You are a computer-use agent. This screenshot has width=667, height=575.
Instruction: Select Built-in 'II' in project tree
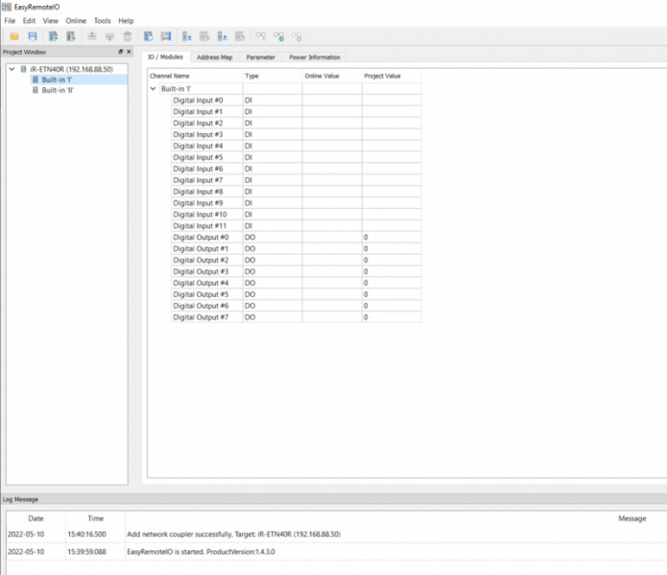pyautogui.click(x=58, y=91)
